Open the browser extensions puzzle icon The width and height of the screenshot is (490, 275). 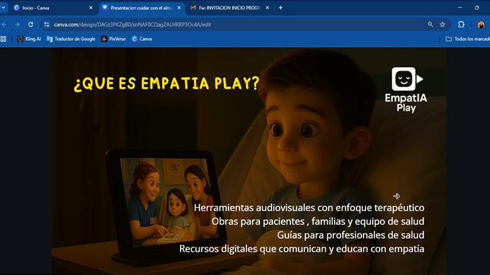click(x=461, y=24)
